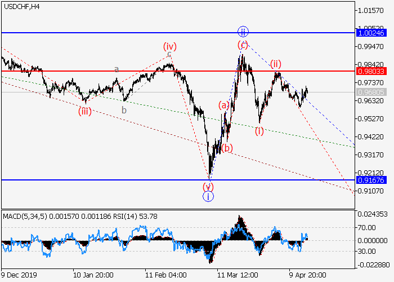Click the 9 Apr 20:00 date label

click(x=308, y=275)
